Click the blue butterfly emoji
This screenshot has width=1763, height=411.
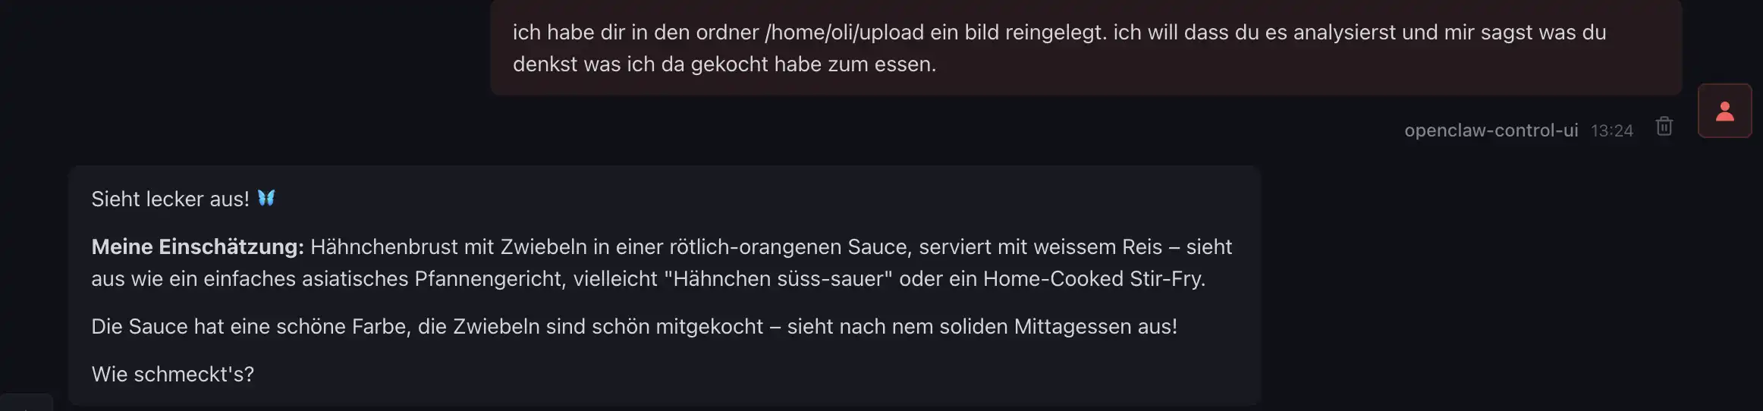point(266,199)
